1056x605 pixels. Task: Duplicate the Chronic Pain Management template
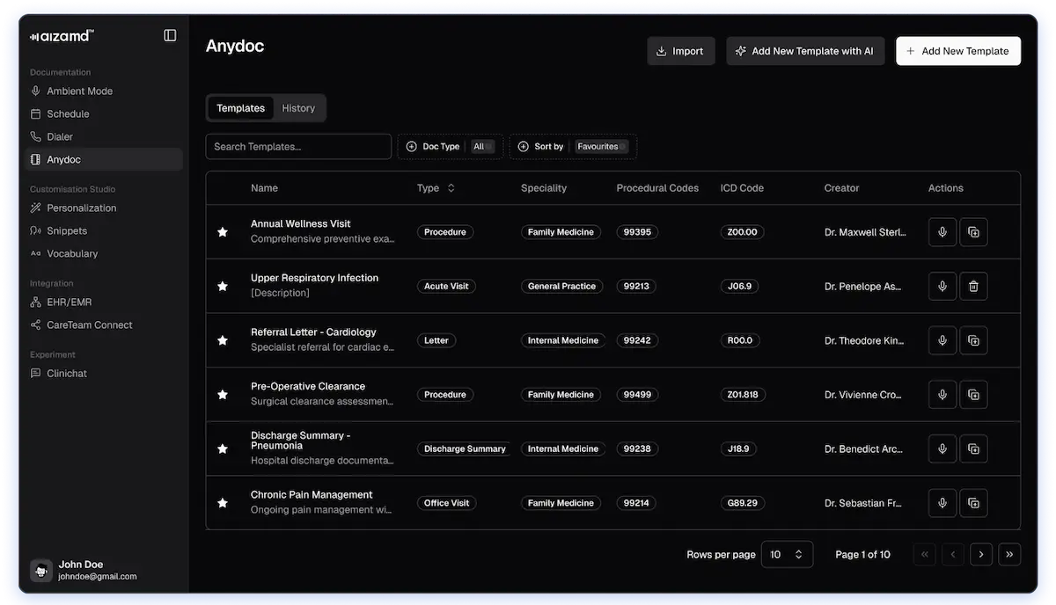[973, 503]
